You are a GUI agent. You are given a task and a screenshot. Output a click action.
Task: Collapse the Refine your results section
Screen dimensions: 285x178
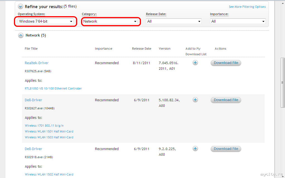21,7
